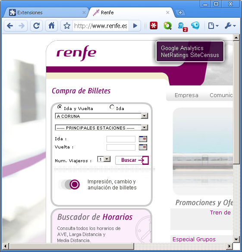Click the Vuelta date input field
242x252 pixels.
[121, 147]
